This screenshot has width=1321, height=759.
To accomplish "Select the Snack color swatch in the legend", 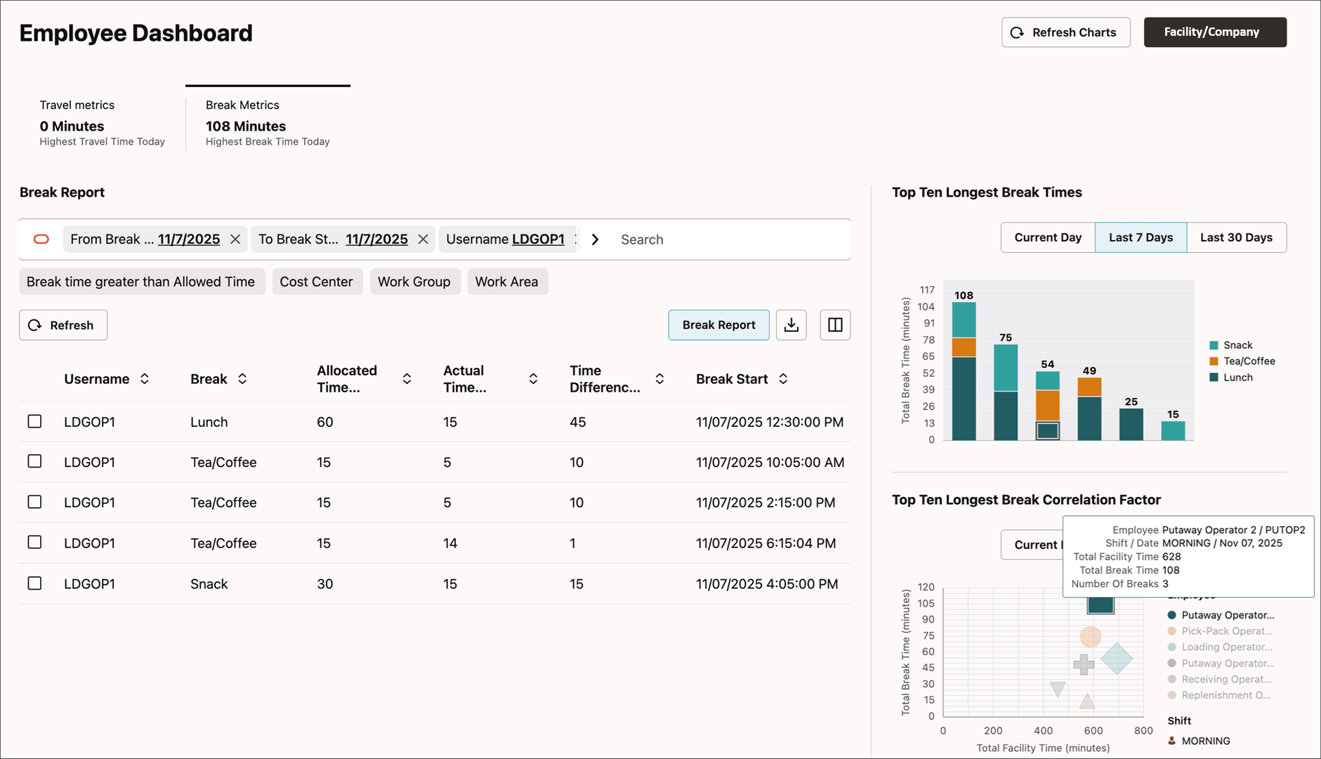I will [1213, 345].
